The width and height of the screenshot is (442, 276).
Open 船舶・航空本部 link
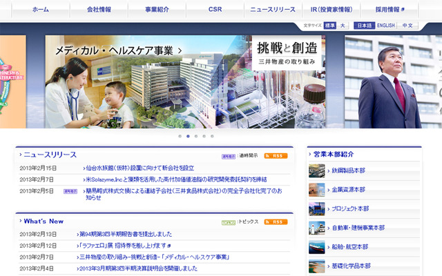tap(350, 247)
